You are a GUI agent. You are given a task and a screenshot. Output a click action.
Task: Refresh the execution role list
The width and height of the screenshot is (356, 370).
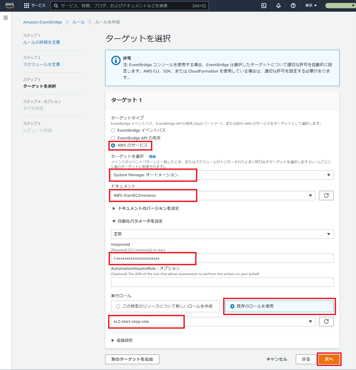[326, 321]
